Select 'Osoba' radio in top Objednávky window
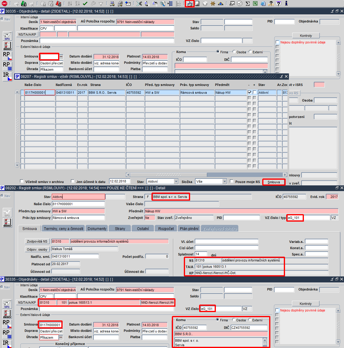Viewport: 344px width, 348px height. coord(234,52)
